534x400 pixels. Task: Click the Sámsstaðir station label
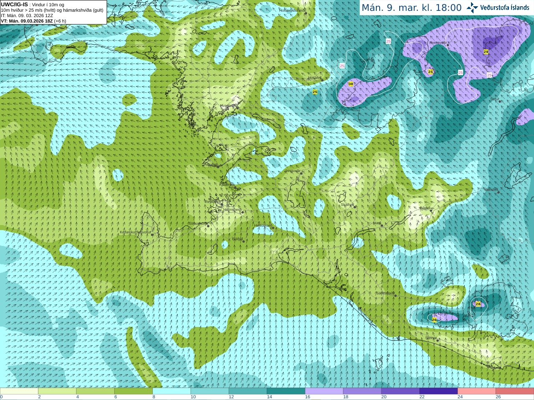coord(385,293)
